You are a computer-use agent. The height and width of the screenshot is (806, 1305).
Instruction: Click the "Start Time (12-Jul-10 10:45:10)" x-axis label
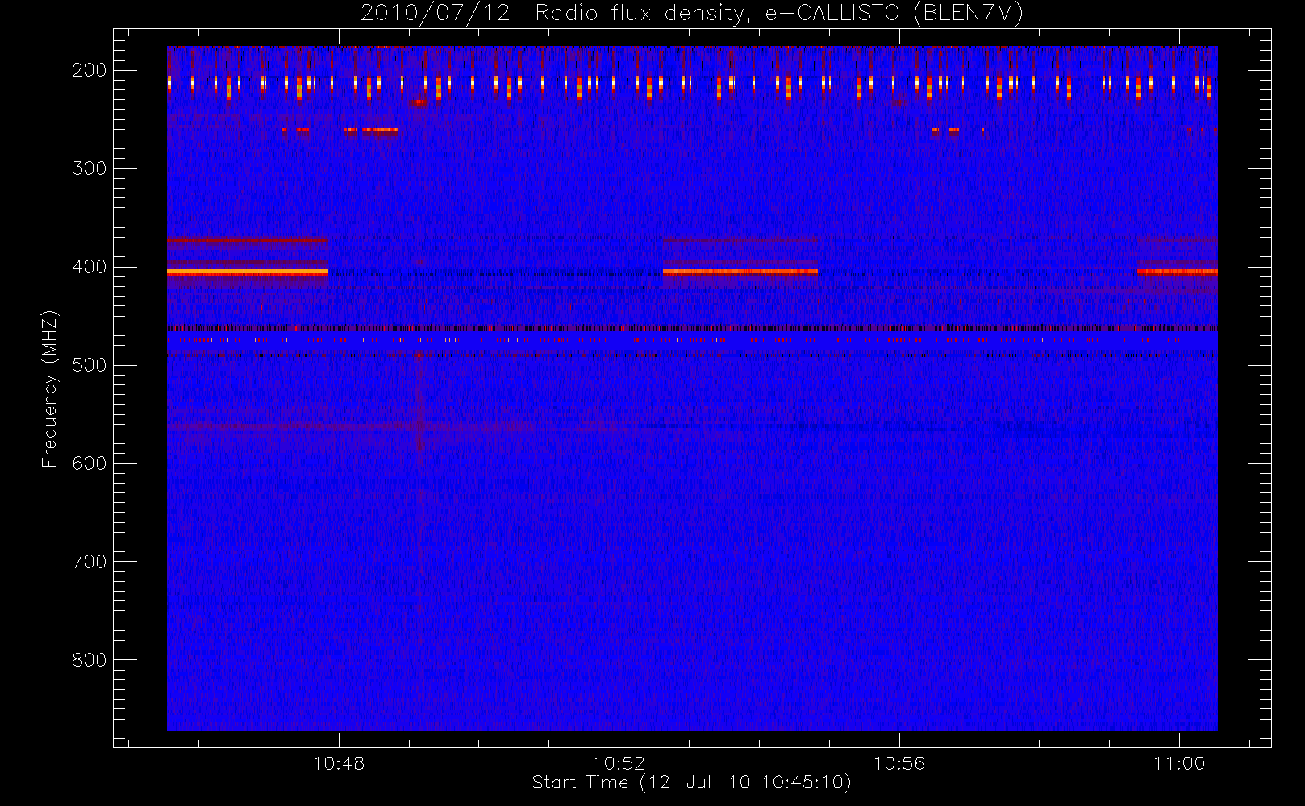click(x=692, y=783)
